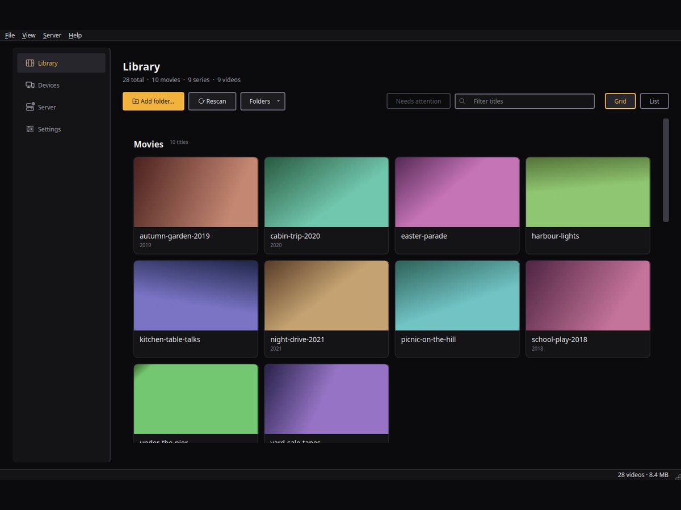Screen dimensions: 681x510
Task: Switch to List view
Action: 654,101
